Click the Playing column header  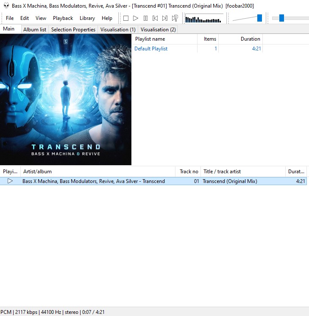(10, 172)
